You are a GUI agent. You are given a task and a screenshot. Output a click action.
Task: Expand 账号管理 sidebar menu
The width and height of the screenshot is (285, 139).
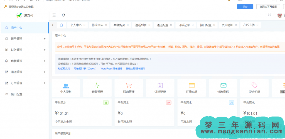[25, 39]
